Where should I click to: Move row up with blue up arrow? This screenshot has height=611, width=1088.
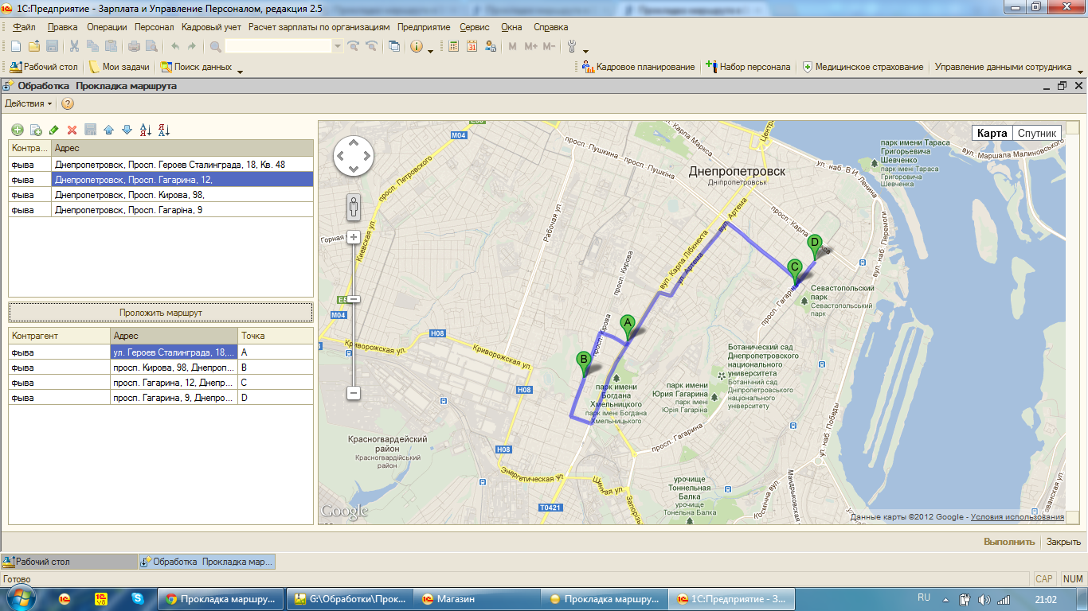(x=109, y=130)
